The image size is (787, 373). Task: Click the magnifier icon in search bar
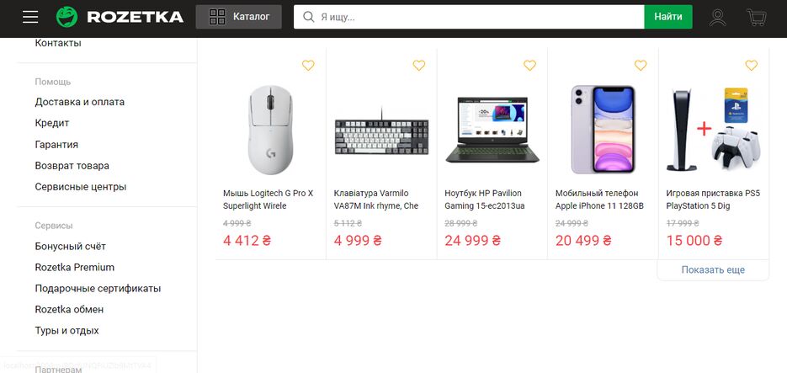[x=308, y=17]
